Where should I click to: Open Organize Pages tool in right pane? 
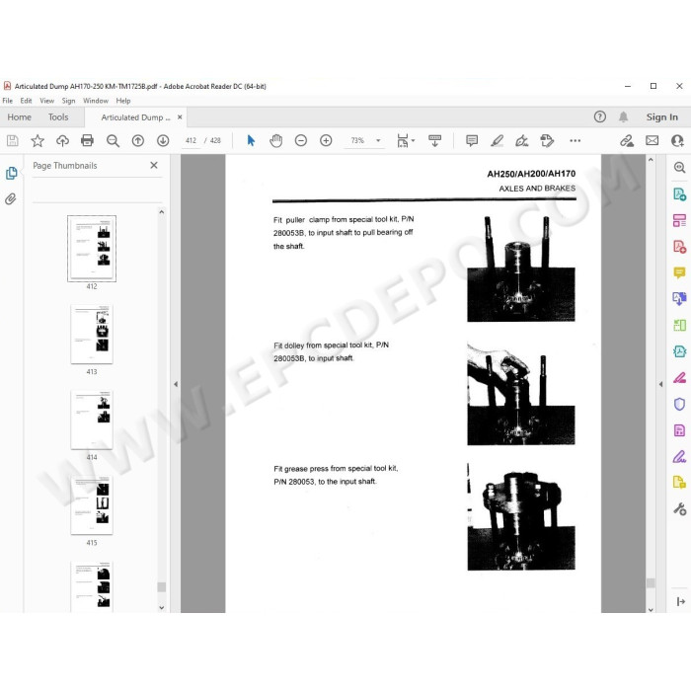click(679, 220)
